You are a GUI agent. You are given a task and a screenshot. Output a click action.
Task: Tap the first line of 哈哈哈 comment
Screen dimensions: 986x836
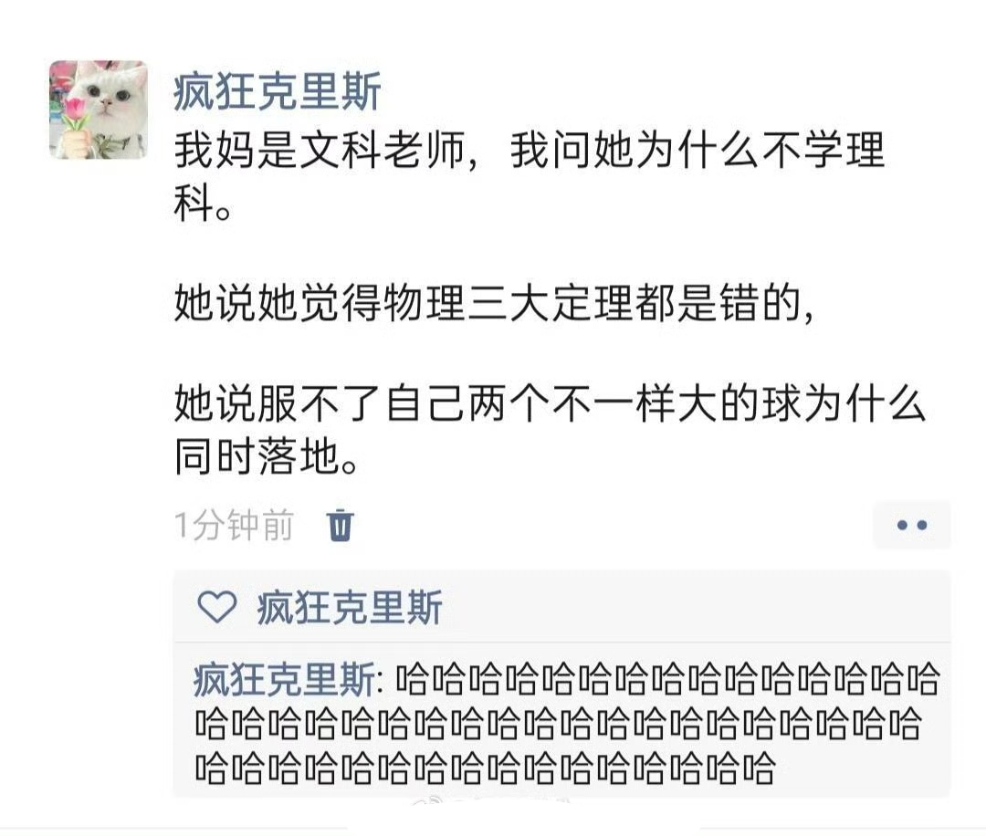tap(667, 680)
